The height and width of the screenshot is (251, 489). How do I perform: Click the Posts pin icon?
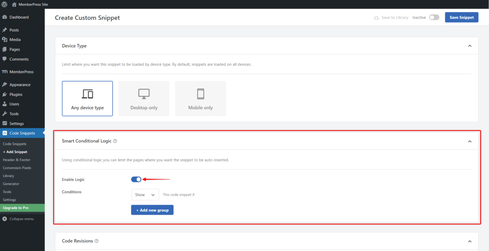click(x=5, y=30)
